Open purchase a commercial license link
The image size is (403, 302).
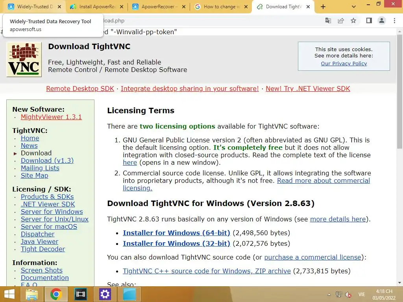pyautogui.click(x=312, y=257)
